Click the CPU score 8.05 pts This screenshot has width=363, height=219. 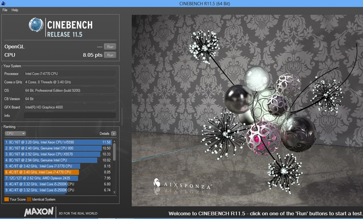click(93, 55)
